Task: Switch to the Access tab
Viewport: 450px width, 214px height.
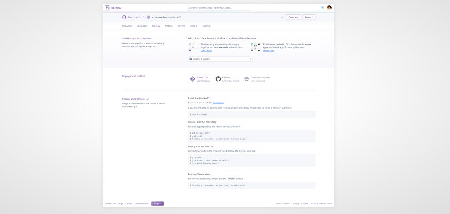Action: click(x=194, y=26)
